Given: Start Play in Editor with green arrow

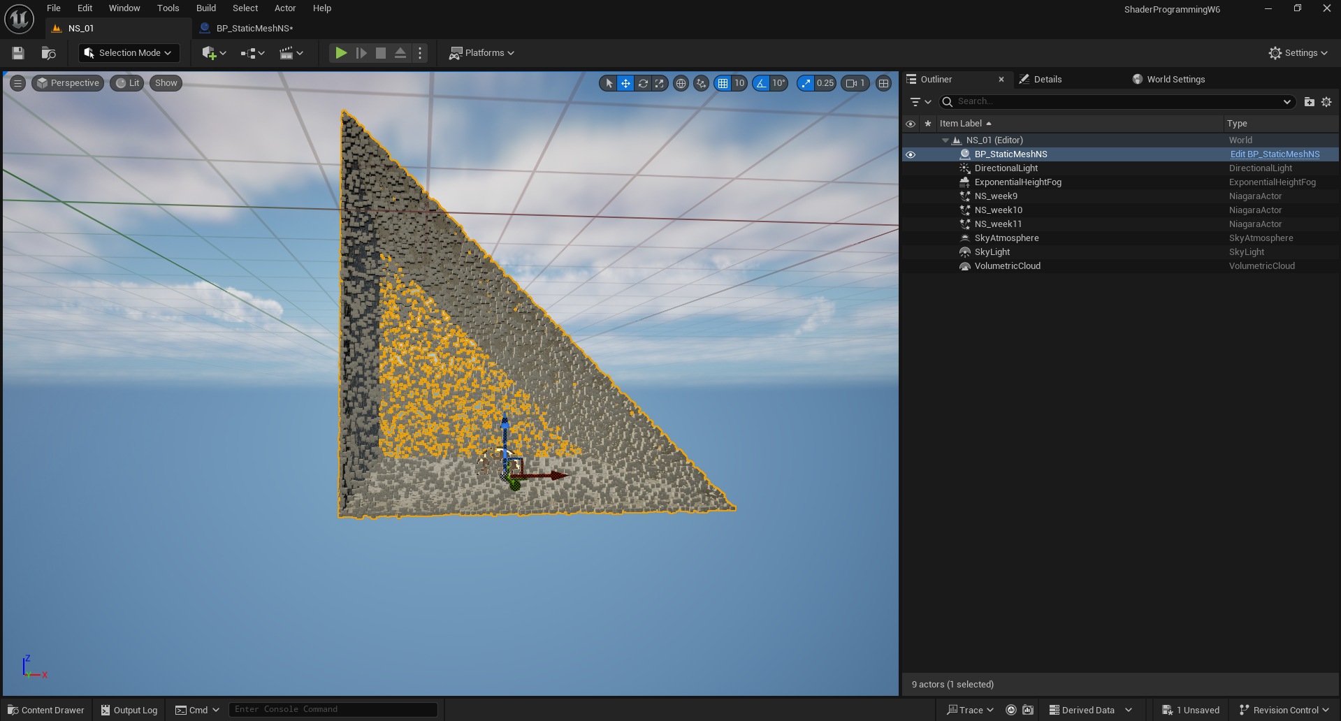Looking at the screenshot, I should [341, 53].
